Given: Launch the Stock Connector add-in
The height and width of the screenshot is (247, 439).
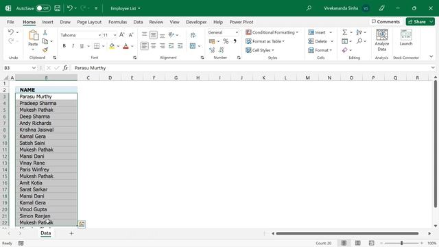Looking at the screenshot, I should (406, 38).
